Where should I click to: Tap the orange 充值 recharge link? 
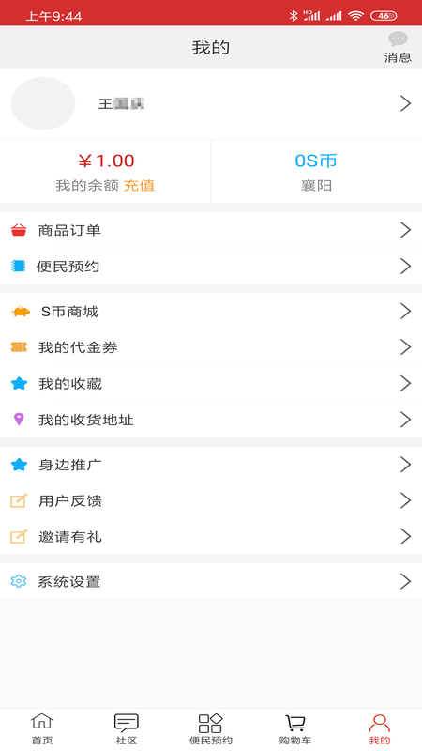tap(139, 185)
